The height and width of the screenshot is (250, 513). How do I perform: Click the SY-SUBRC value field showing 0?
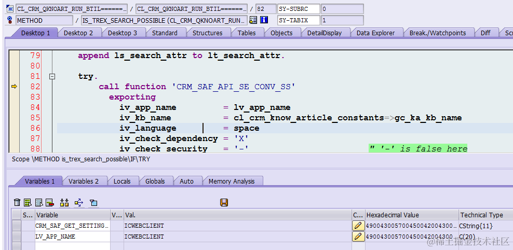coord(342,9)
